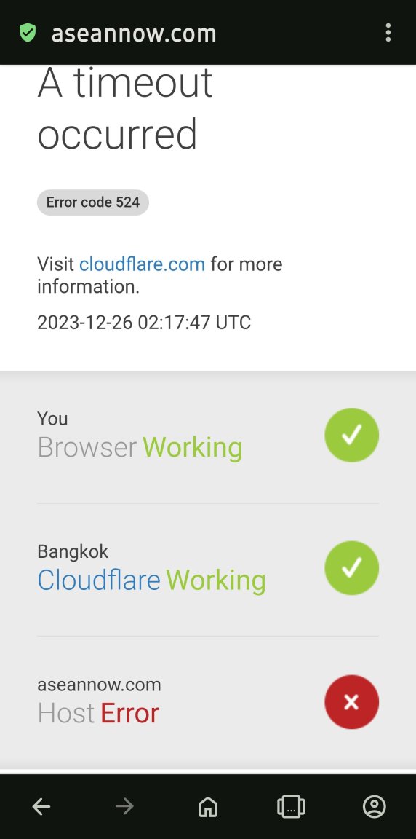The image size is (416, 839).
Task: Tap the profile account icon
Action: click(x=375, y=806)
